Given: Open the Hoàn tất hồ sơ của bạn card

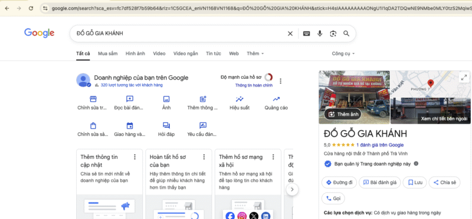Looking at the screenshot, I should point(179,184).
